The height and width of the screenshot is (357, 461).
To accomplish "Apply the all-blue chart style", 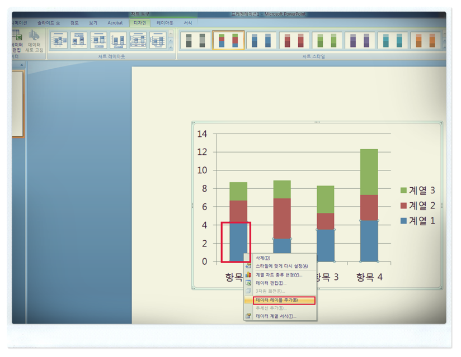I will click(261, 40).
